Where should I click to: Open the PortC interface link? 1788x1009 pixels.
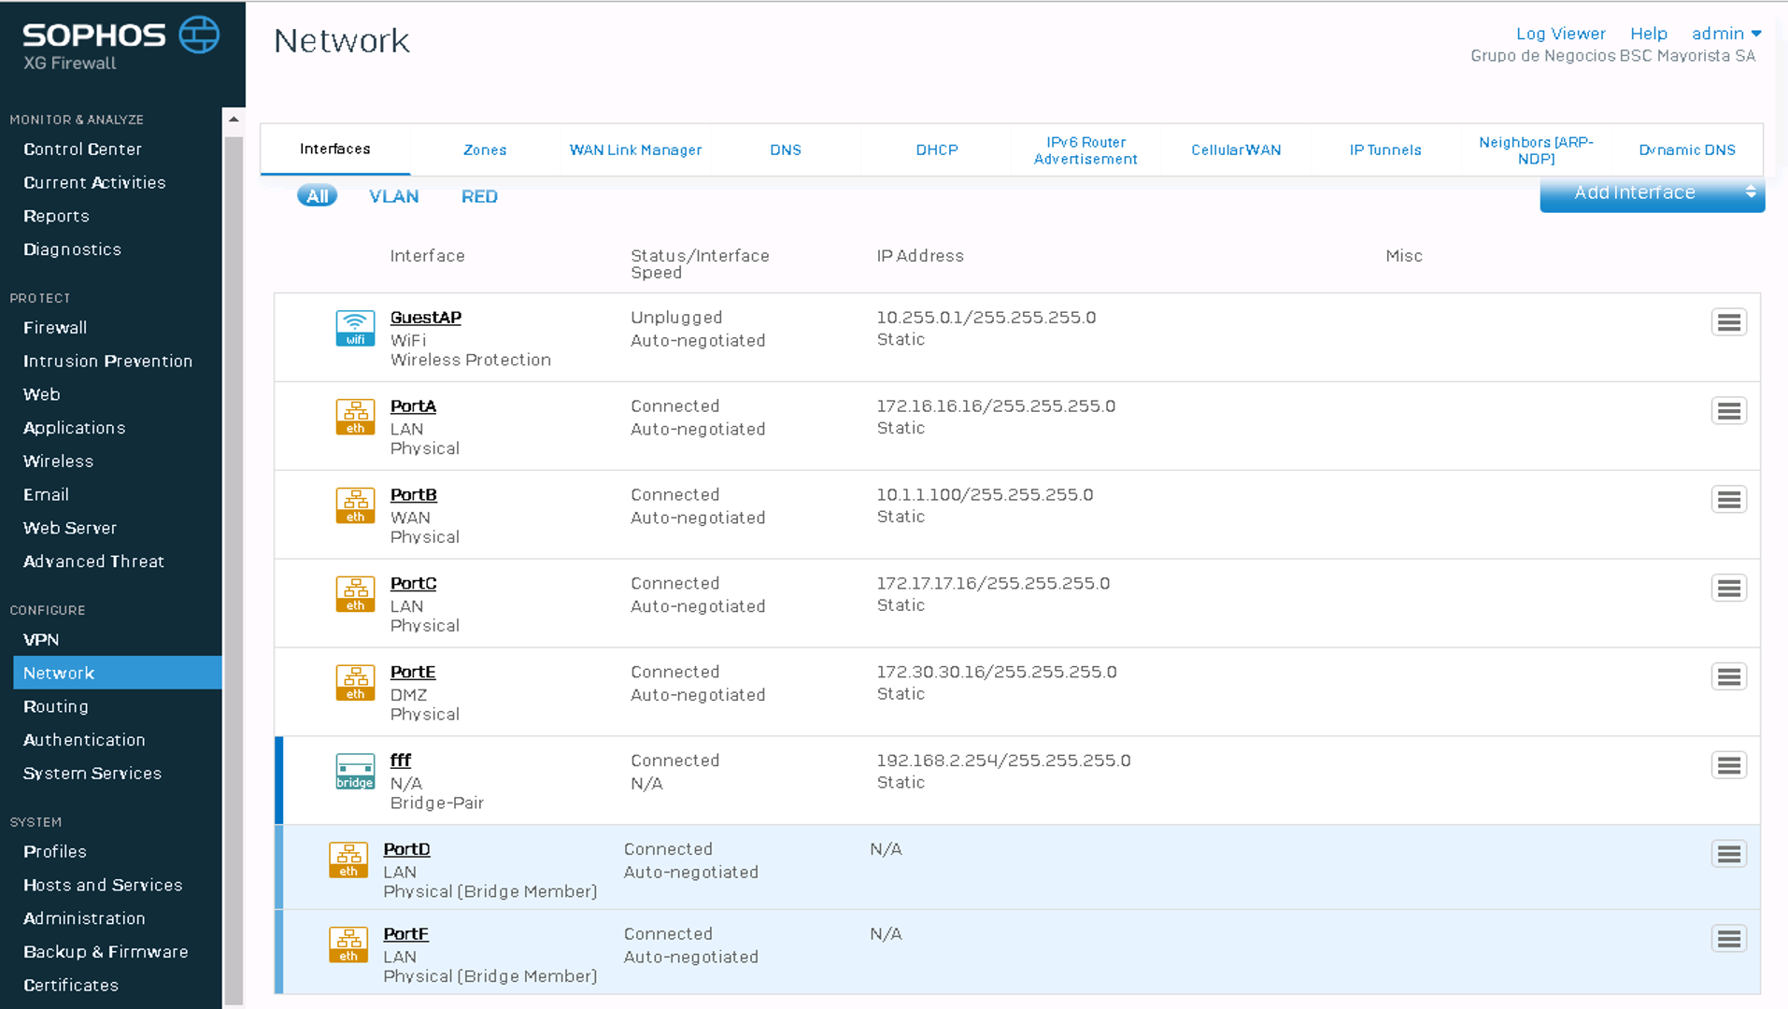click(414, 584)
